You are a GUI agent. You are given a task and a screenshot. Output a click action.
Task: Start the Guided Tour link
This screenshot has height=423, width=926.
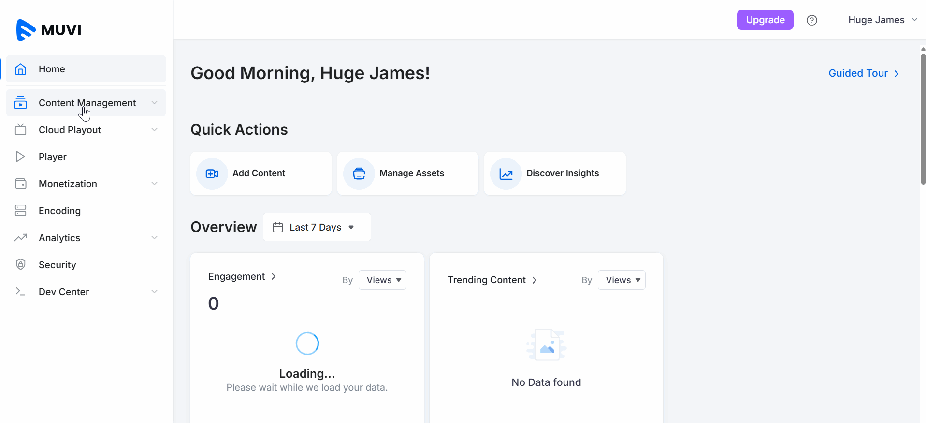863,73
